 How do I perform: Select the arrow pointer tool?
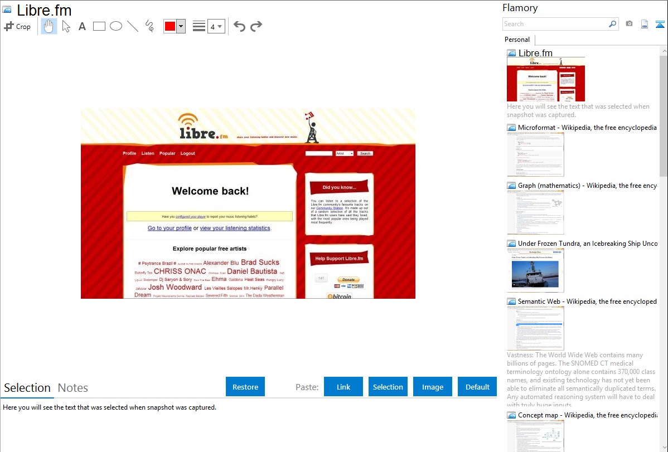66,26
